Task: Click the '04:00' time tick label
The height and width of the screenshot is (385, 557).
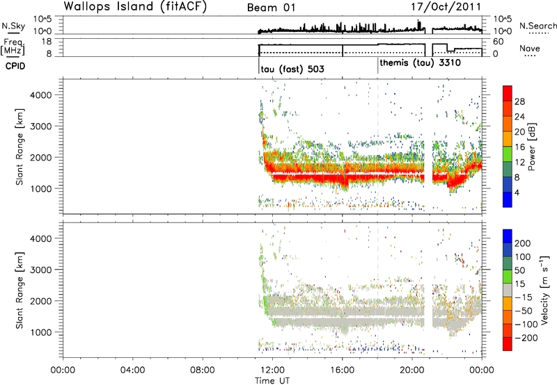Action: pyautogui.click(x=132, y=370)
